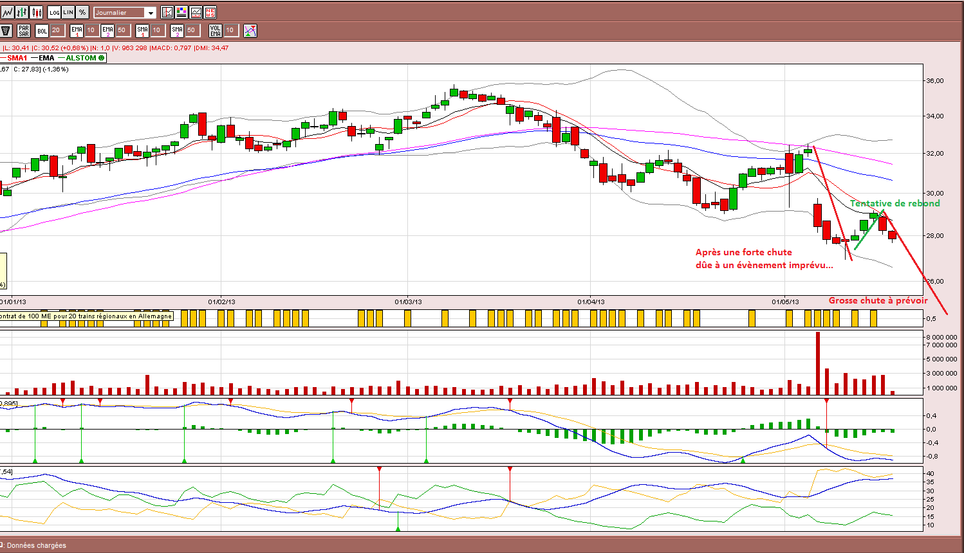This screenshot has width=964, height=553.
Task: Click the MACD: 0,797 value in info bar
Action: (x=171, y=48)
